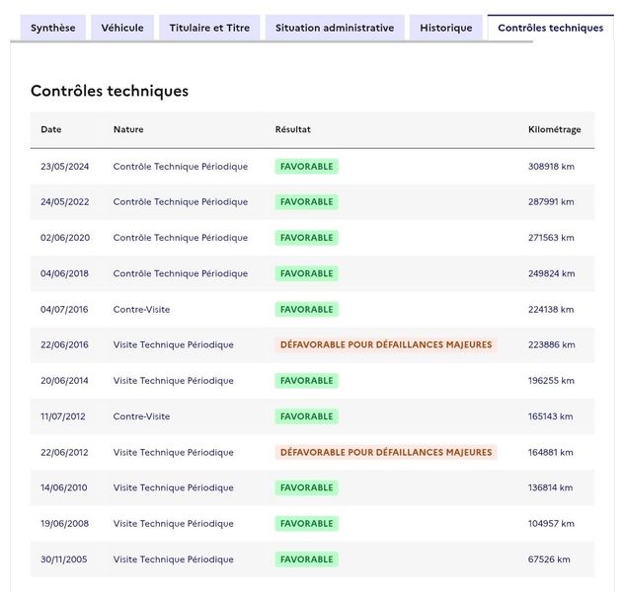Select the FAVORABLE badge for 23/05/2024
625x592 pixels.
pyautogui.click(x=306, y=167)
